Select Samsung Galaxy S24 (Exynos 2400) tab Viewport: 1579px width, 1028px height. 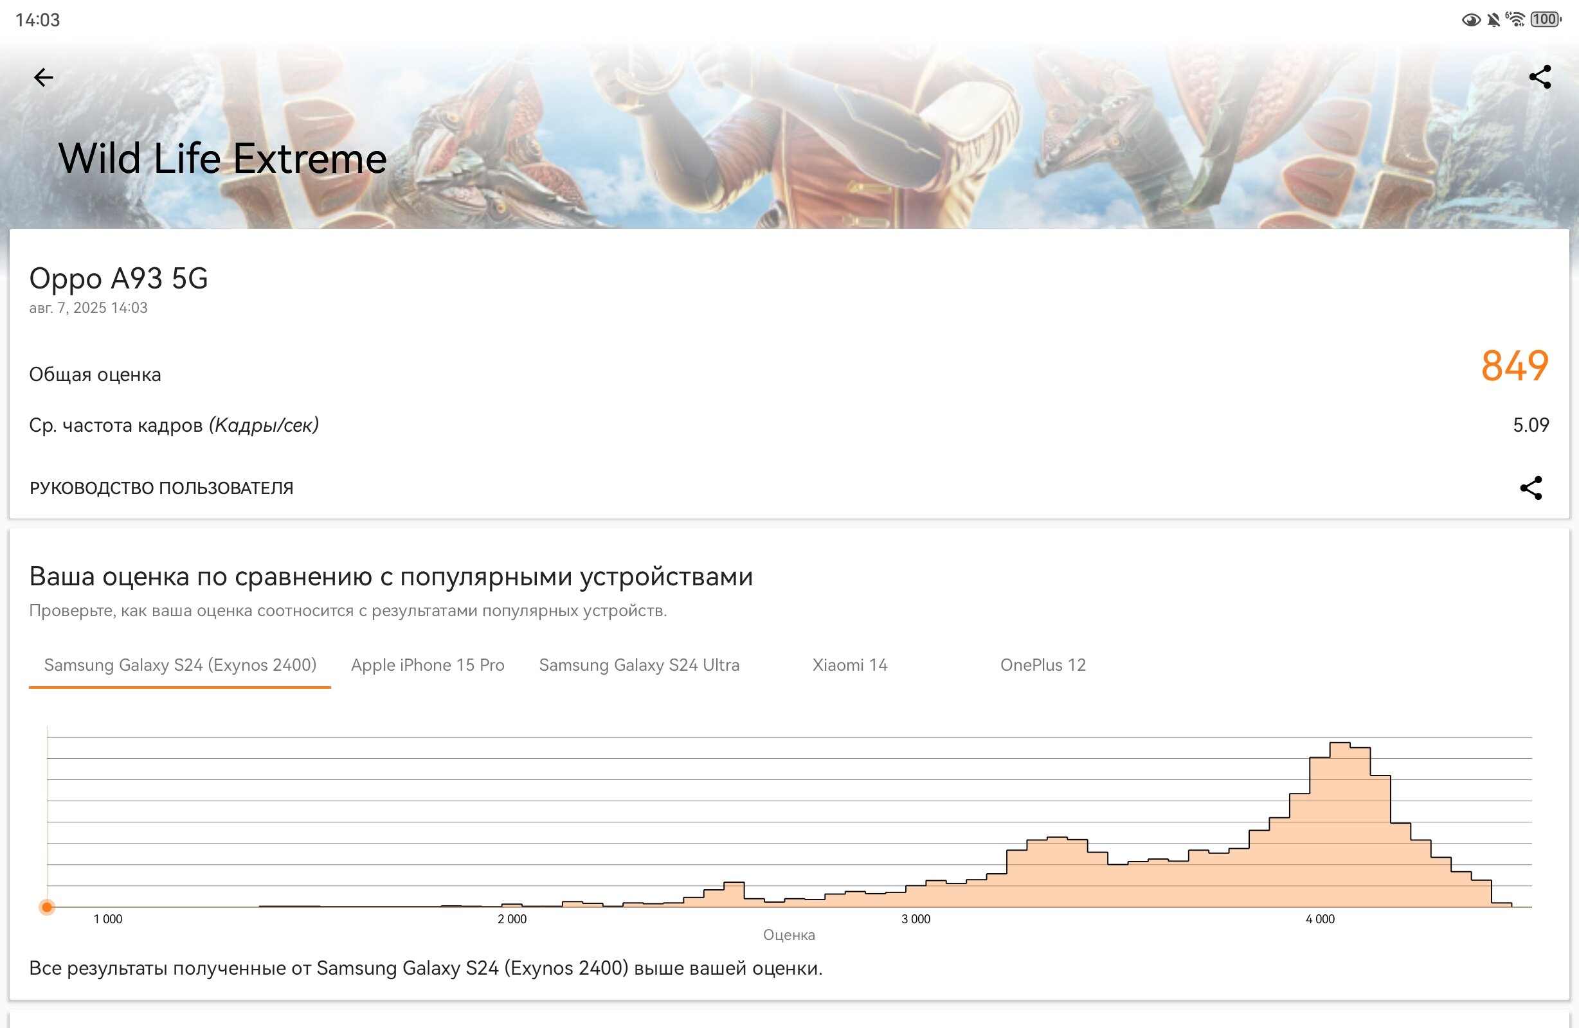(180, 666)
